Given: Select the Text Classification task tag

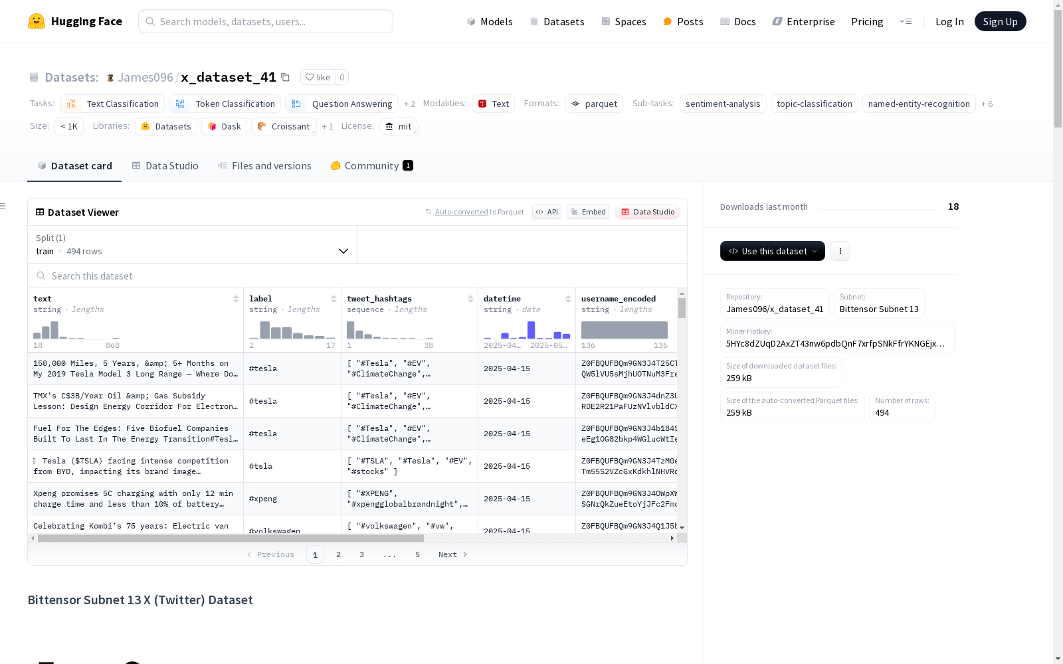Looking at the screenshot, I should pyautogui.click(x=112, y=104).
